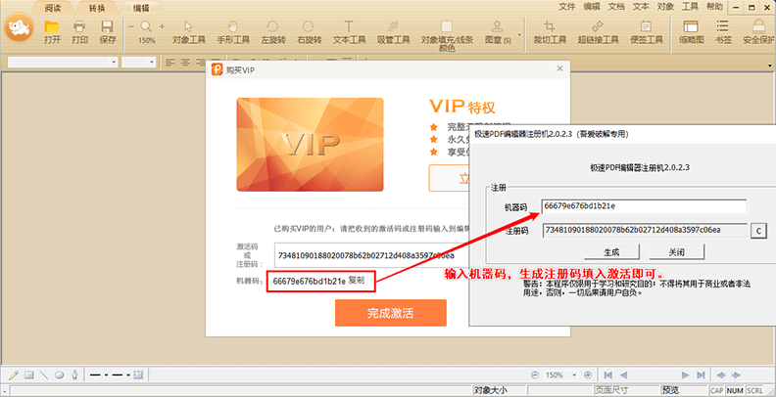The height and width of the screenshot is (397, 776).
Task: Click the 超链接工具 hyperlink tool
Action: click(x=597, y=31)
